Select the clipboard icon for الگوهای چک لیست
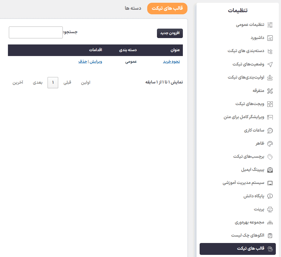This screenshot has height=257, width=281. (270, 235)
